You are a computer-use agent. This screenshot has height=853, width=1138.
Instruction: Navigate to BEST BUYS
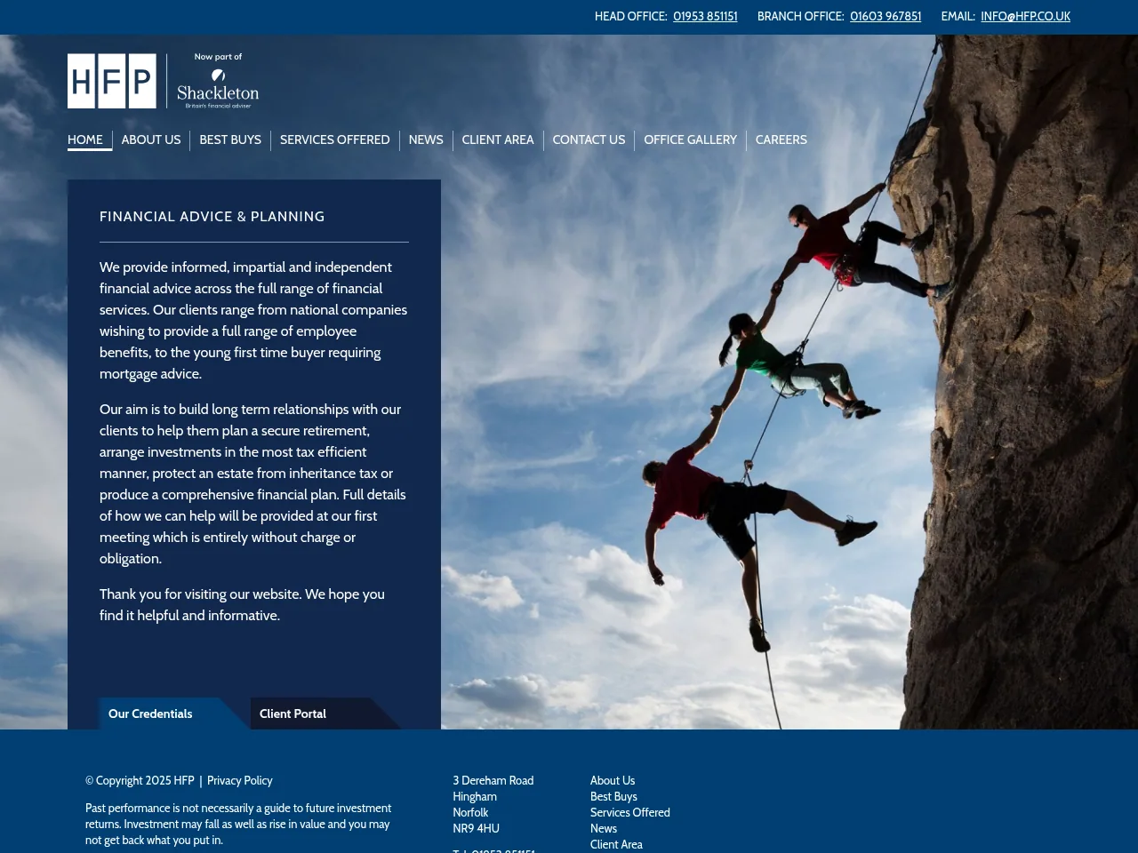230,140
